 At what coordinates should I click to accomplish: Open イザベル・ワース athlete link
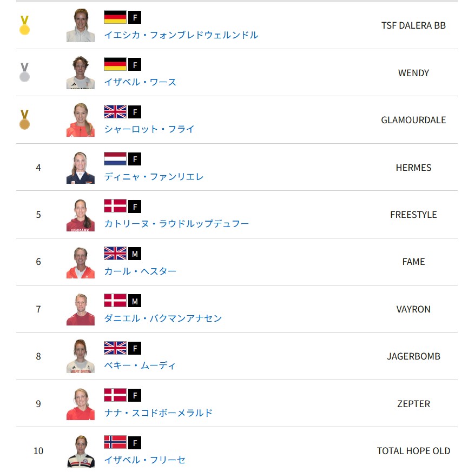coord(140,82)
